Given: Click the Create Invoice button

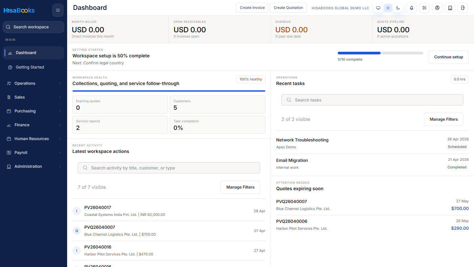Looking at the screenshot, I should click(x=252, y=8).
